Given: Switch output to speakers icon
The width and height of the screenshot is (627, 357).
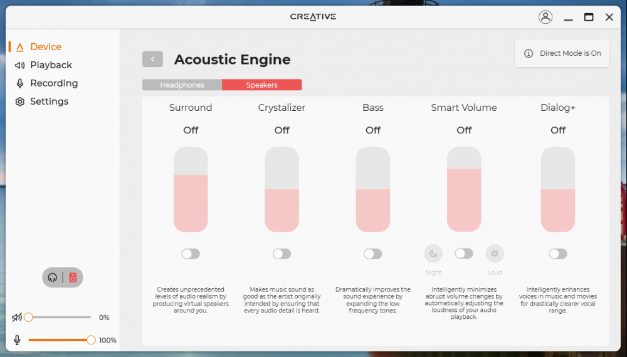Looking at the screenshot, I should (x=73, y=277).
